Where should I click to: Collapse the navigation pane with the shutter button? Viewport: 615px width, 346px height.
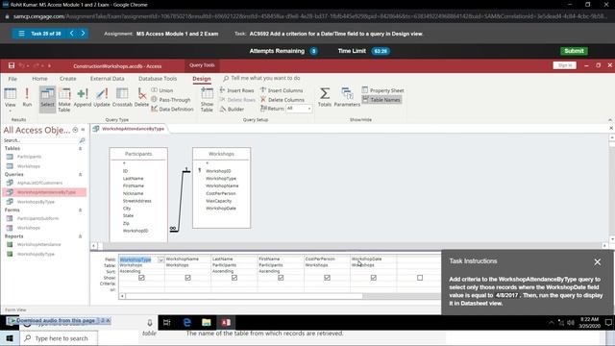[83, 130]
